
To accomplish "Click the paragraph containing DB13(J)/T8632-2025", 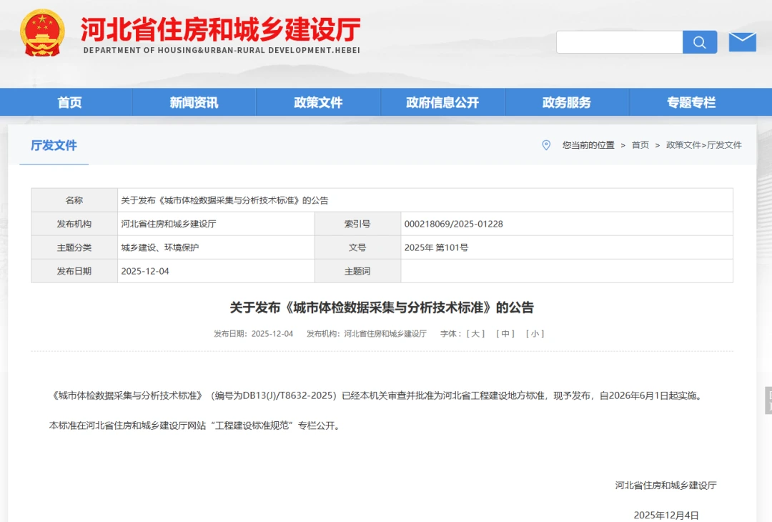I will pos(377,395).
